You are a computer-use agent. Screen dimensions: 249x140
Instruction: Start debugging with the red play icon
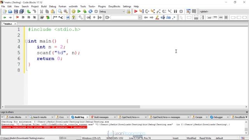pos(136,11)
